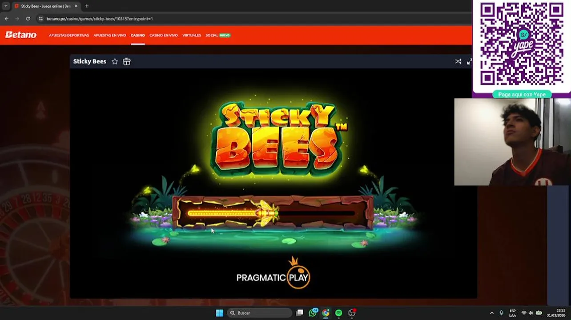The height and width of the screenshot is (320, 571).
Task: Click the game loading progress bar
Action: tap(272, 214)
